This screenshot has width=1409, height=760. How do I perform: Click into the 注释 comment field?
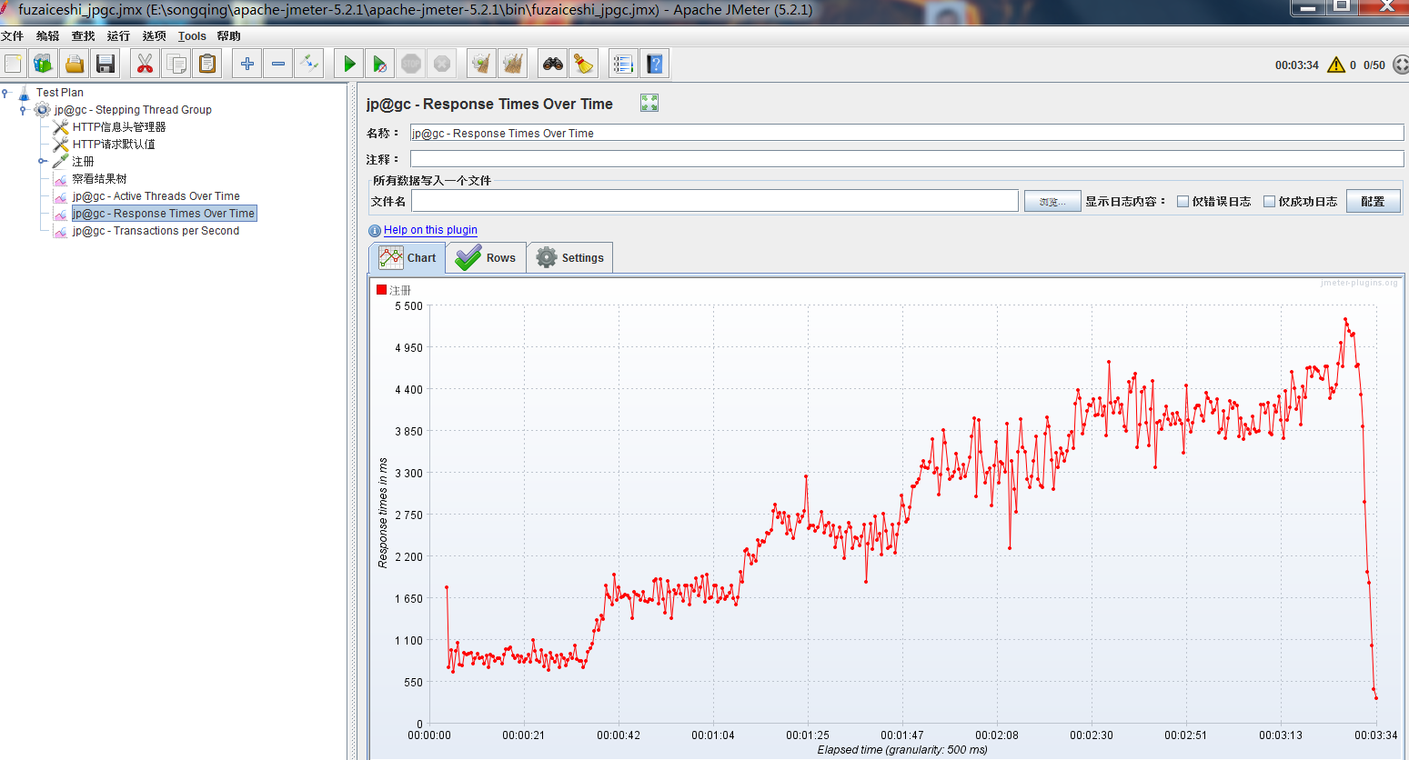[x=906, y=159]
